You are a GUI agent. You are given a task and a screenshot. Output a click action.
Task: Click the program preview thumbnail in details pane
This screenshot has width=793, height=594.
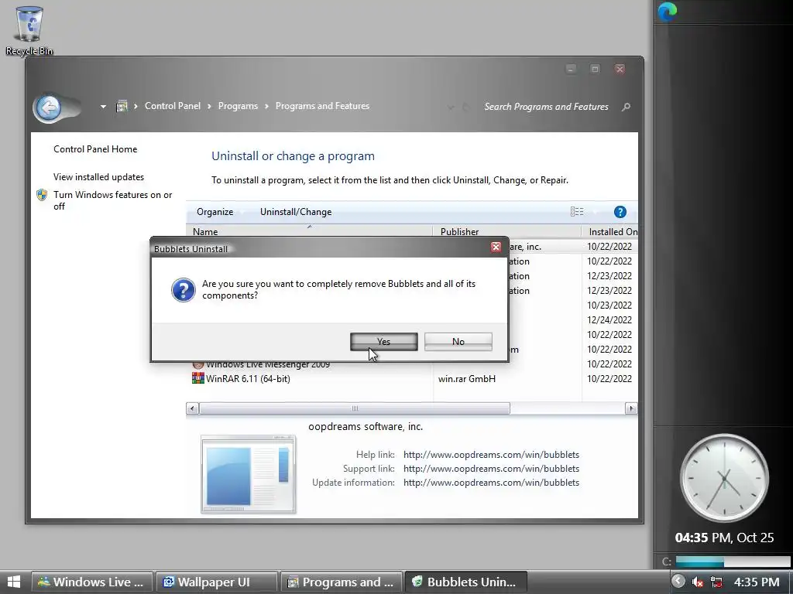pos(249,474)
